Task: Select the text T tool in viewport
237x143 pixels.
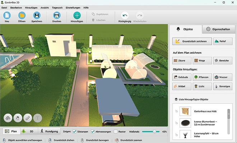Action: point(37,118)
